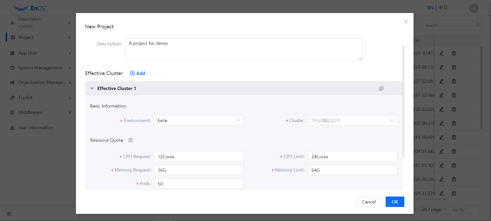Click the dialog's vertical scrollbar
491x221 pixels.
[403, 102]
